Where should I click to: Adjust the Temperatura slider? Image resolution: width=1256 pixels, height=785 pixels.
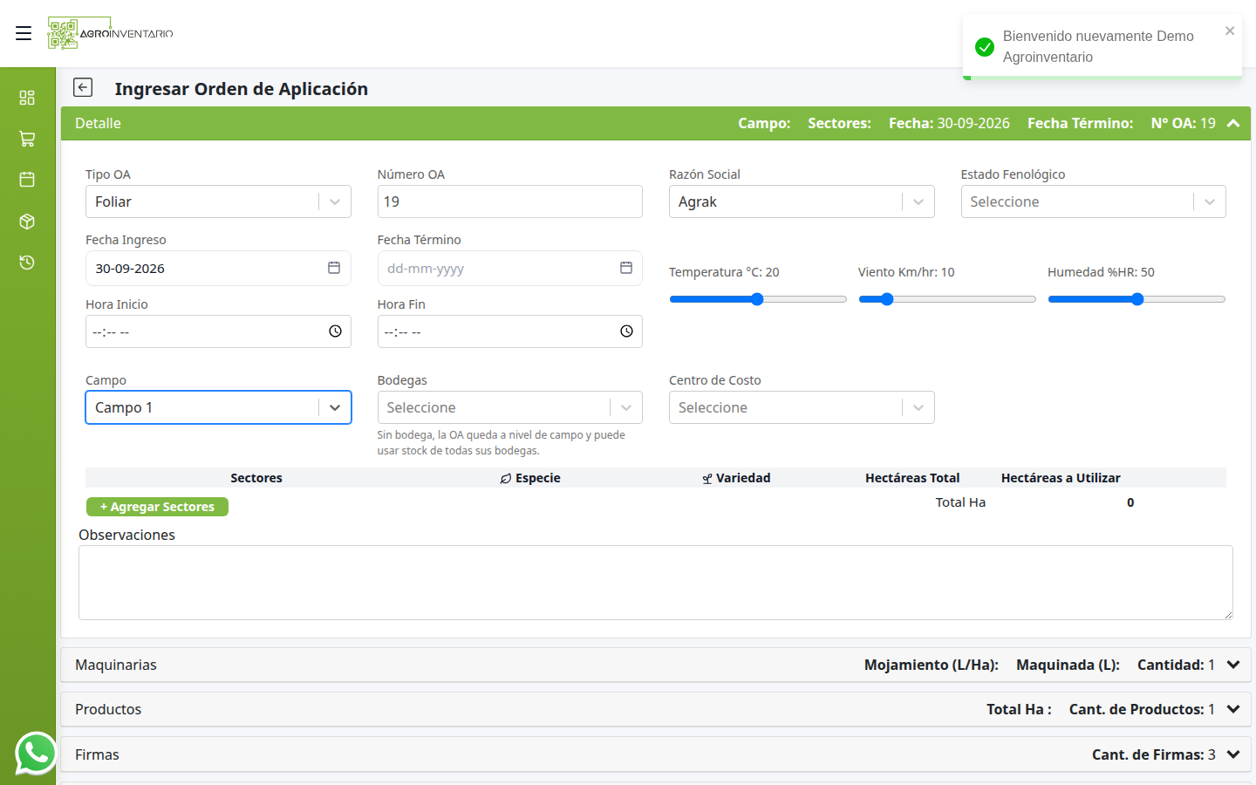pos(758,299)
